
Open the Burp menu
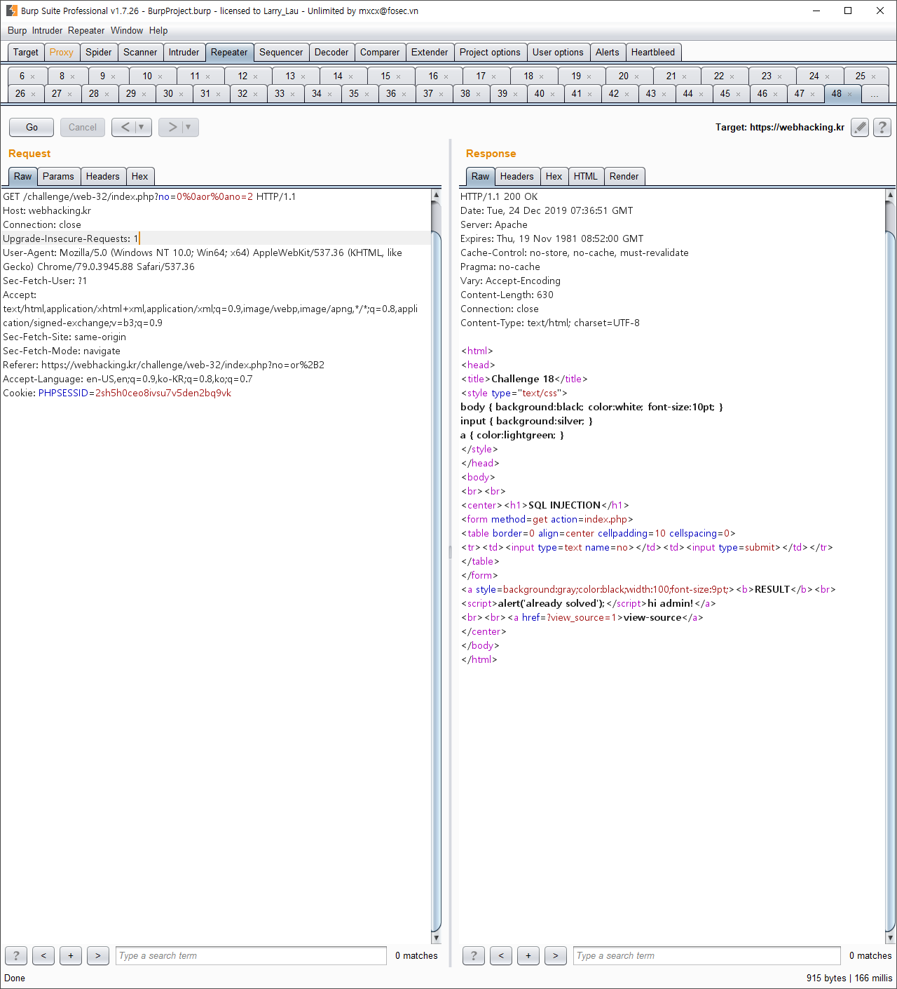(17, 30)
